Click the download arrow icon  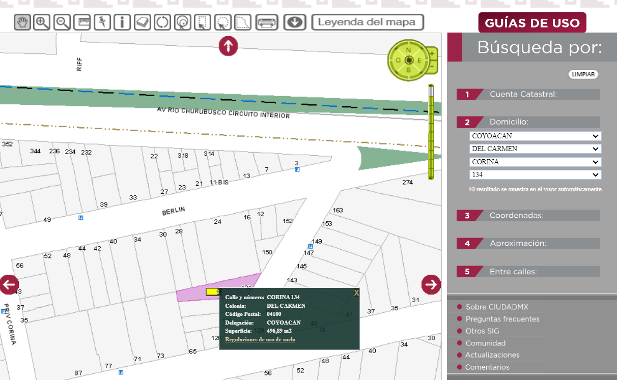coord(295,22)
